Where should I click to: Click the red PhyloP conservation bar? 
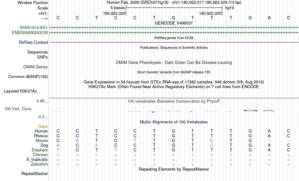tap(269, 110)
